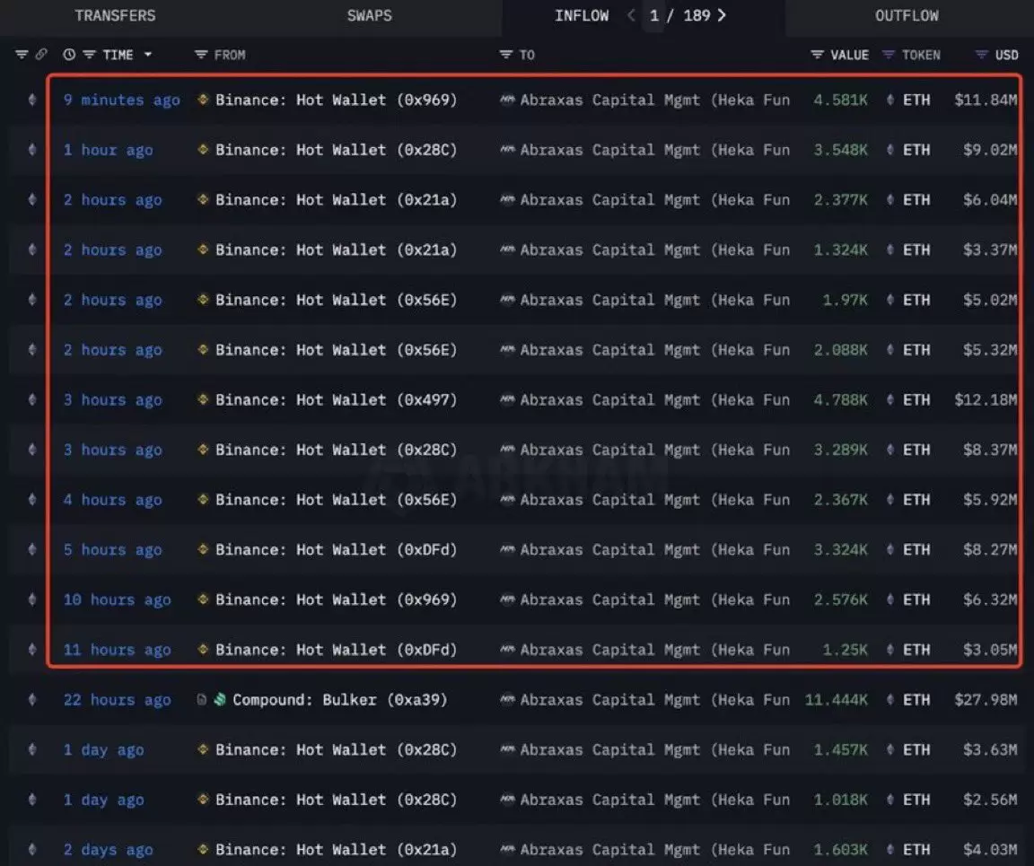The height and width of the screenshot is (866, 1034).
Task: Click the USD amount $3.37M
Action: pyautogui.click(x=990, y=250)
